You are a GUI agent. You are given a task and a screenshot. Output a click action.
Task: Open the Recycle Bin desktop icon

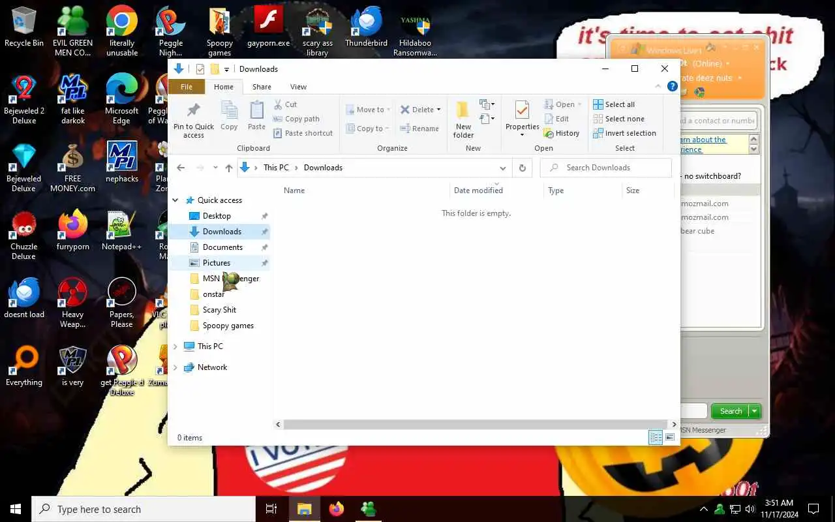coord(23,27)
